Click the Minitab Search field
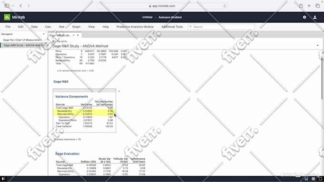 [x=221, y=27]
